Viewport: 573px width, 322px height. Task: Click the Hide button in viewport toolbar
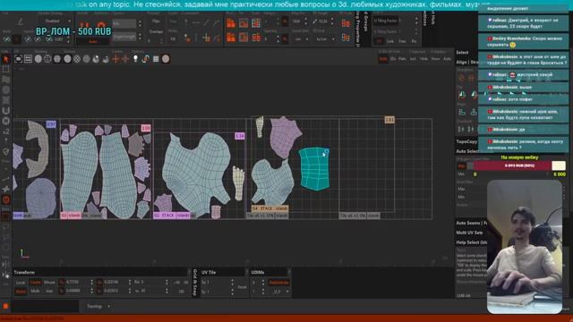coord(423,59)
